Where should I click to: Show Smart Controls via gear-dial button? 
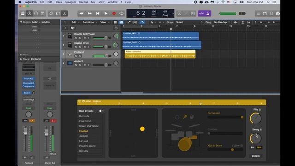pyautogui.click(x=51, y=13)
